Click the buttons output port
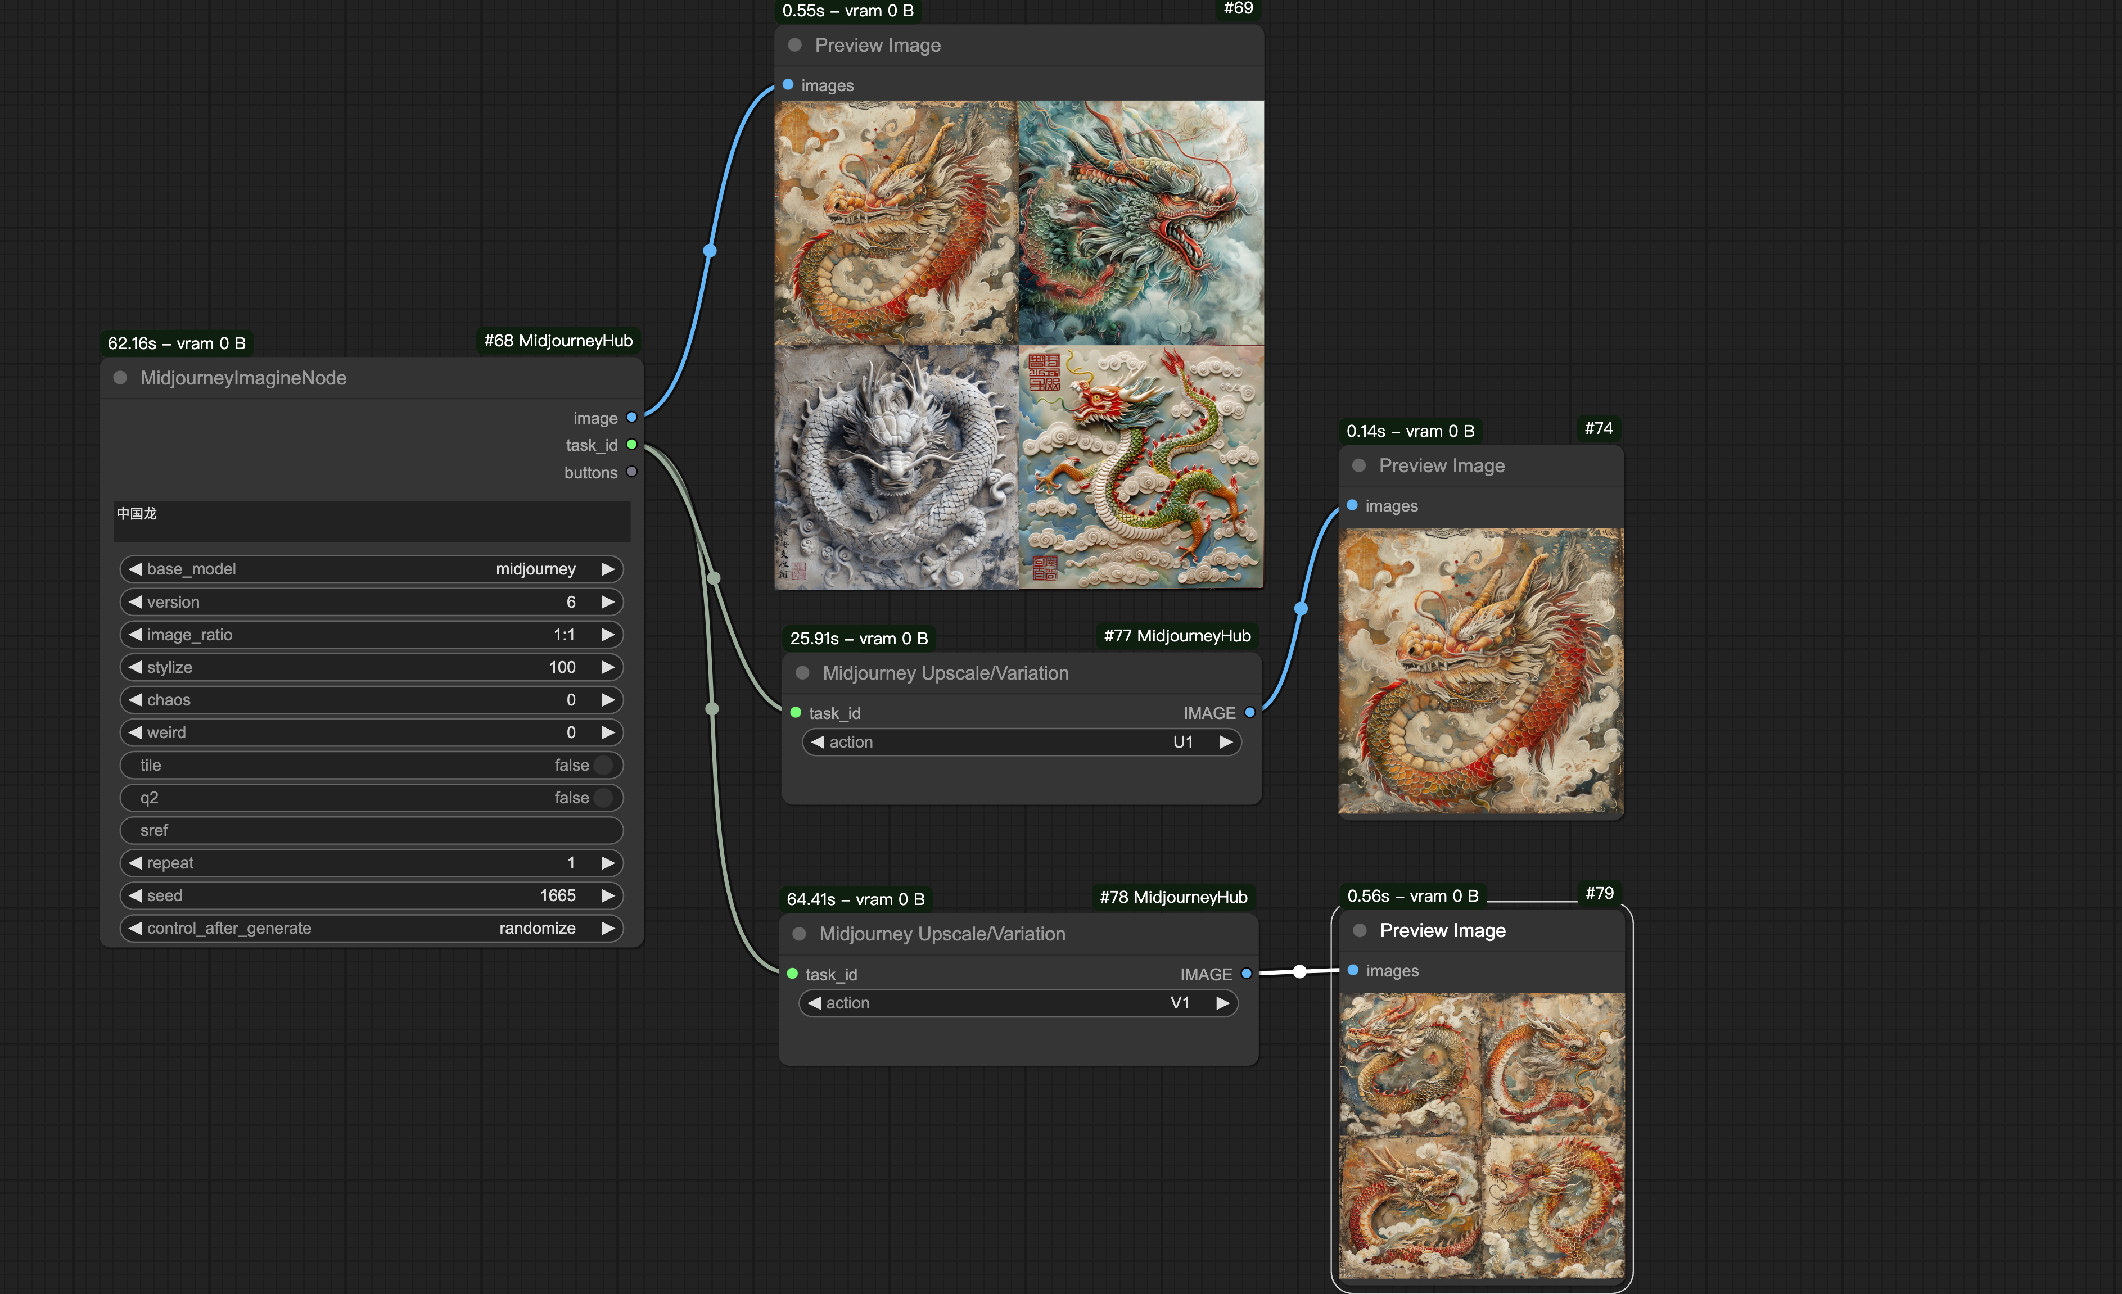Image resolution: width=2122 pixels, height=1294 pixels. (631, 472)
